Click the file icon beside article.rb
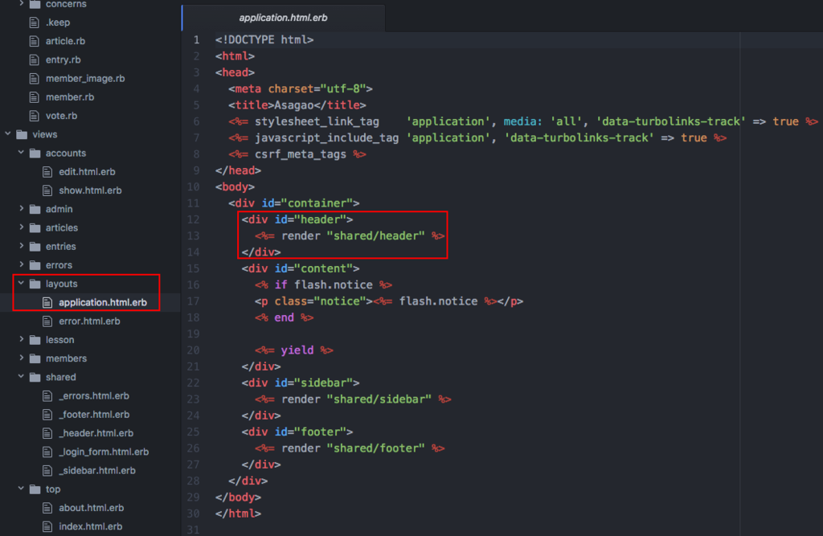823x536 pixels. (x=34, y=41)
